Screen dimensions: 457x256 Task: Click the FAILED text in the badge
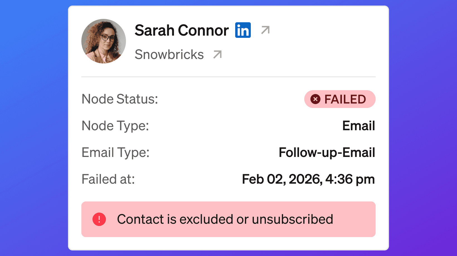pyautogui.click(x=345, y=99)
